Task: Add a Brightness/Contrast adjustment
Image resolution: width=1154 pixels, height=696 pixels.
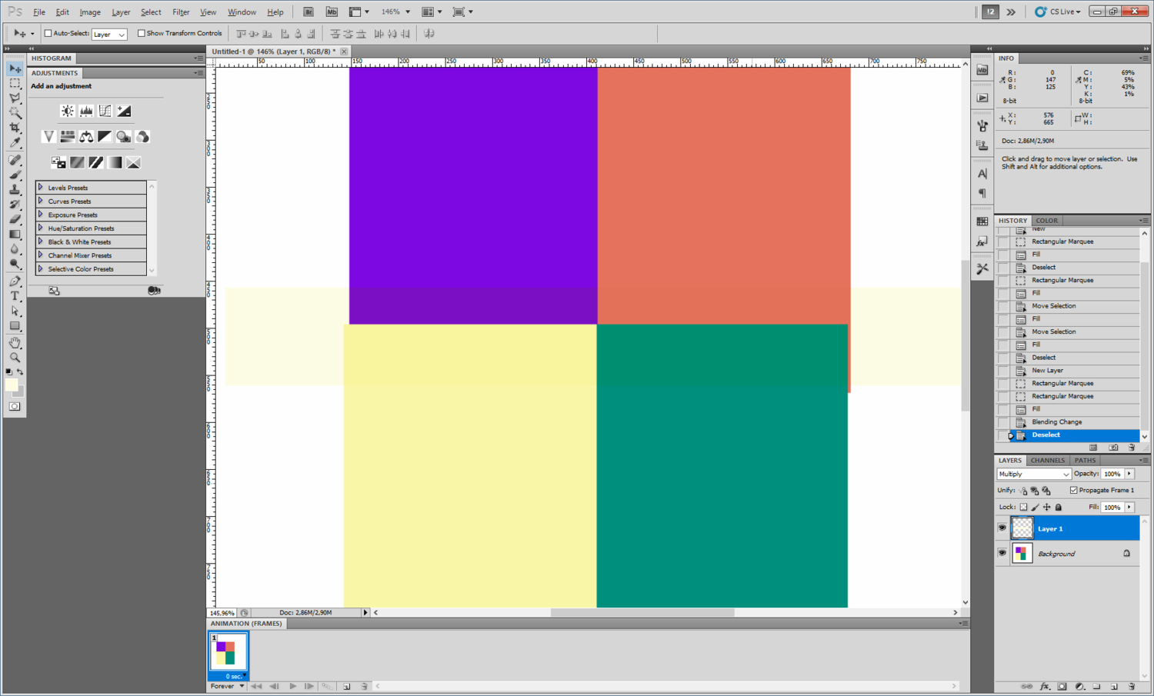Action: click(68, 111)
